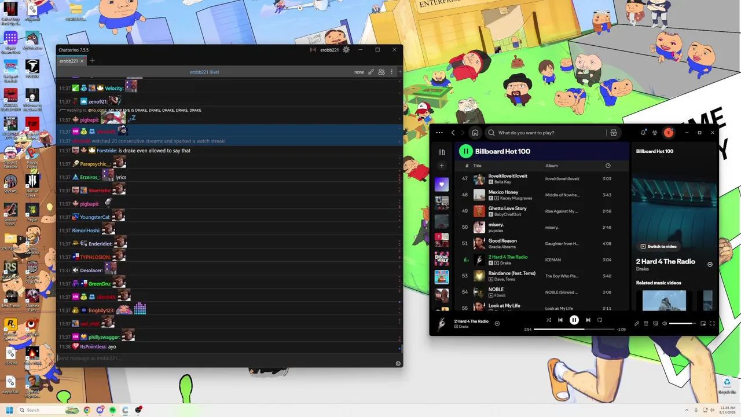Open the emote picker in Chatterino
Image resolution: width=741 pixels, height=417 pixels.
[398, 364]
